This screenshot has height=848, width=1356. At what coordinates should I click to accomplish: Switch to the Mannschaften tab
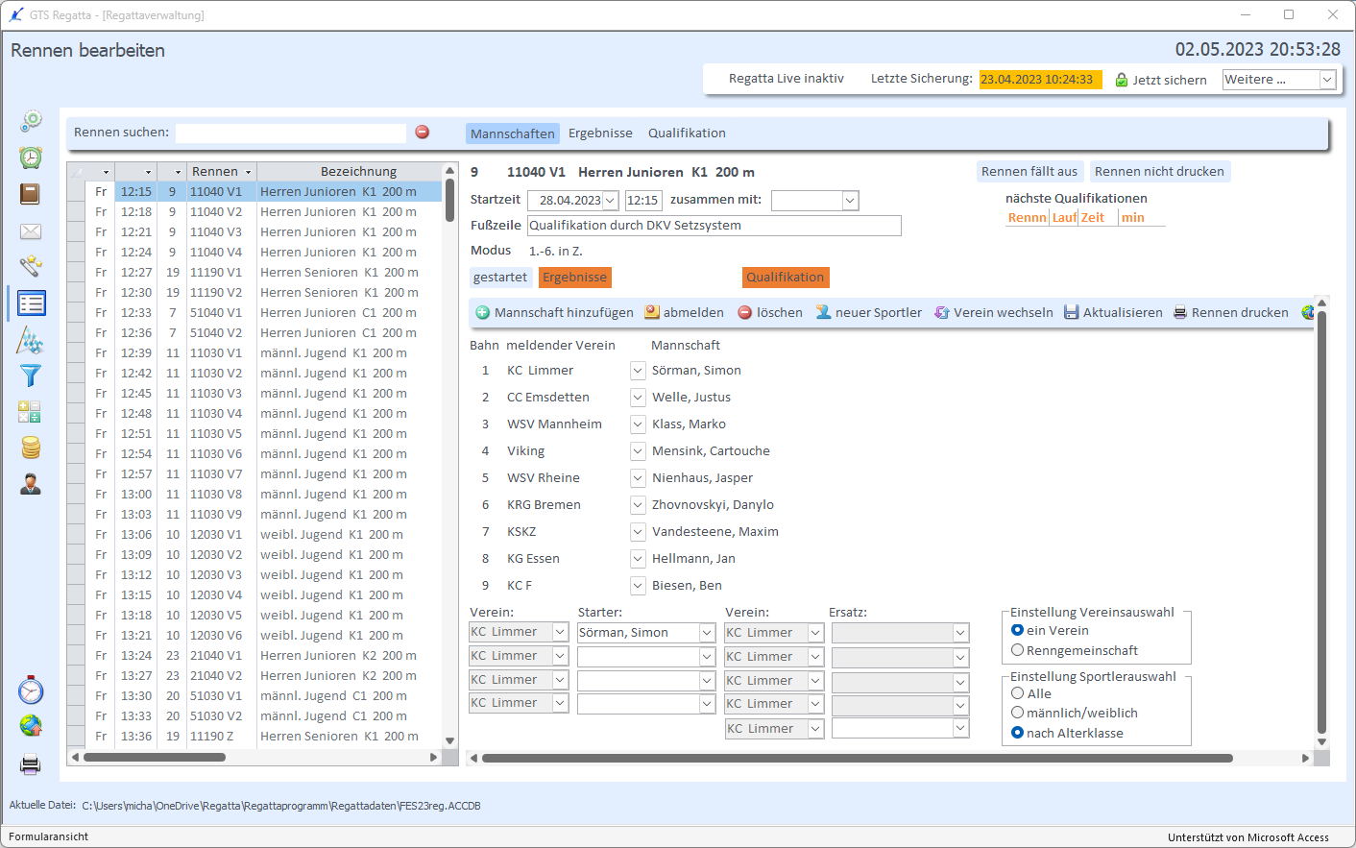[513, 133]
